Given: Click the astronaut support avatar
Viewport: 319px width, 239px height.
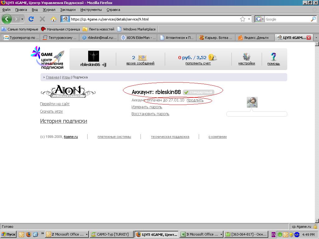Looking at the screenshot, I should 252,102.
